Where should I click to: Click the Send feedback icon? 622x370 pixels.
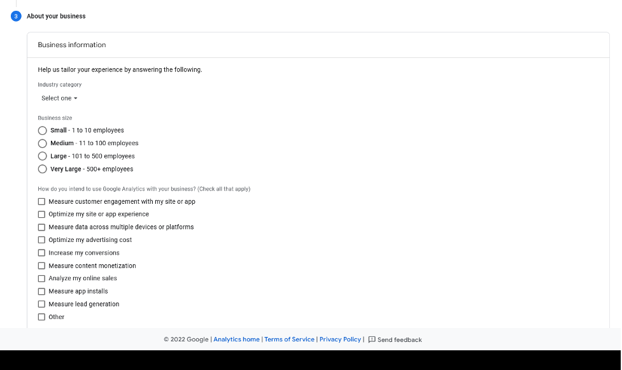click(372, 339)
